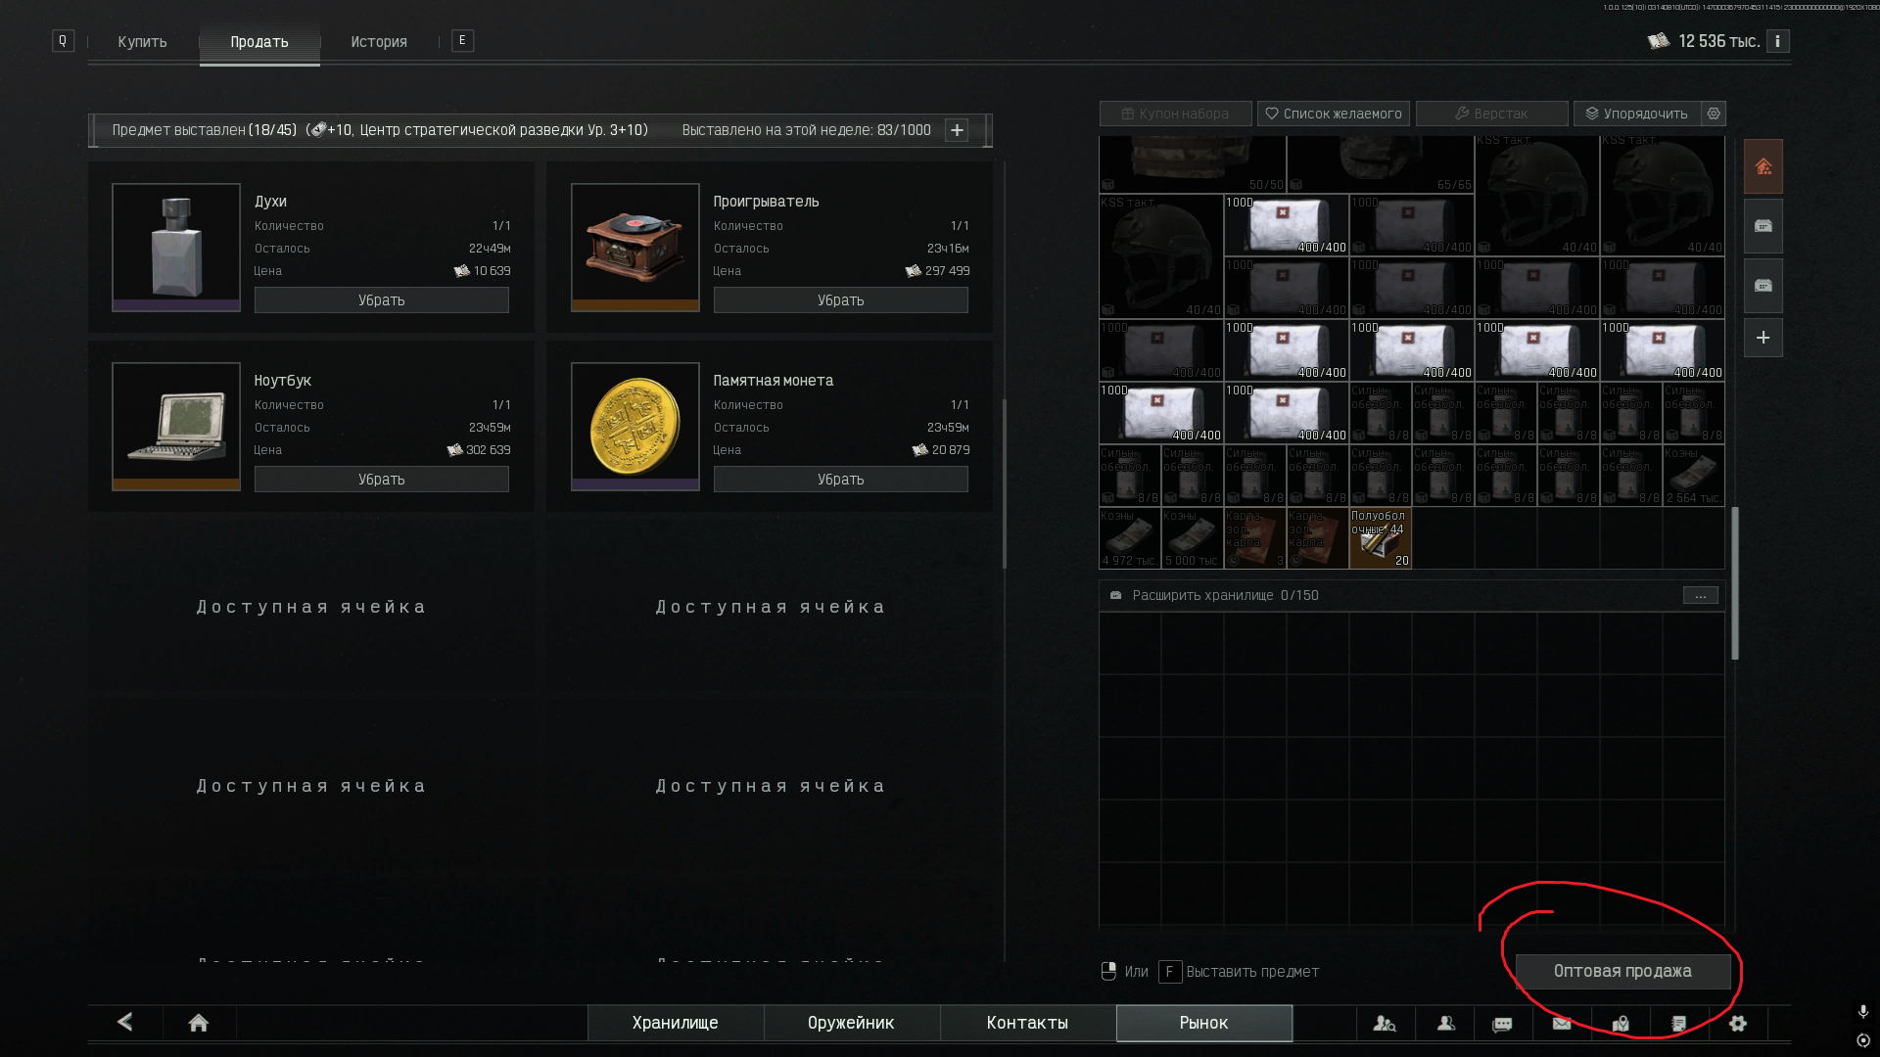
Task: Open the ellipsis menu for Расширить хранилище
Action: click(x=1701, y=596)
